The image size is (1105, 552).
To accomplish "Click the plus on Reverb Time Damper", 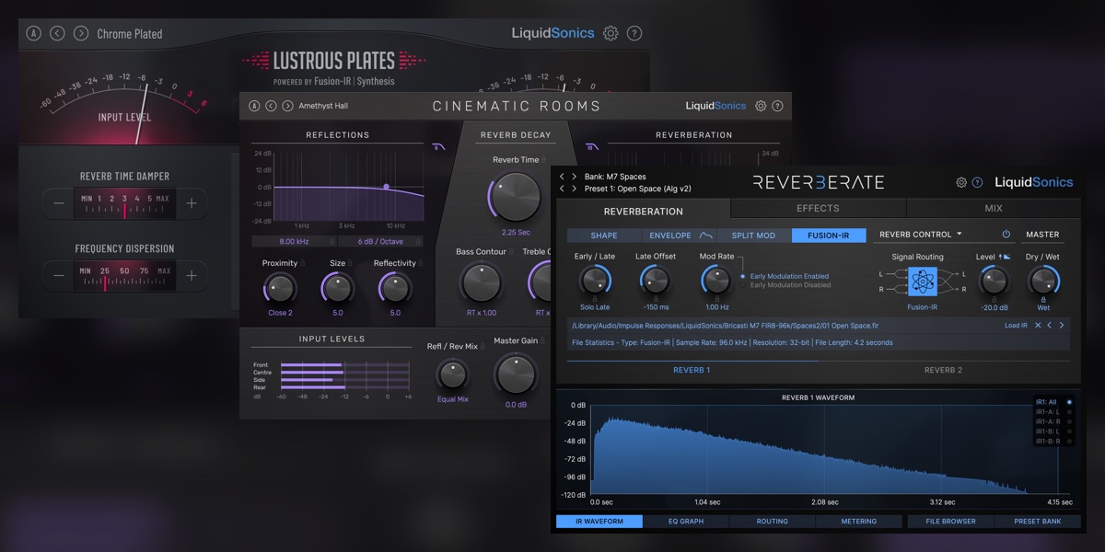I will (x=192, y=203).
